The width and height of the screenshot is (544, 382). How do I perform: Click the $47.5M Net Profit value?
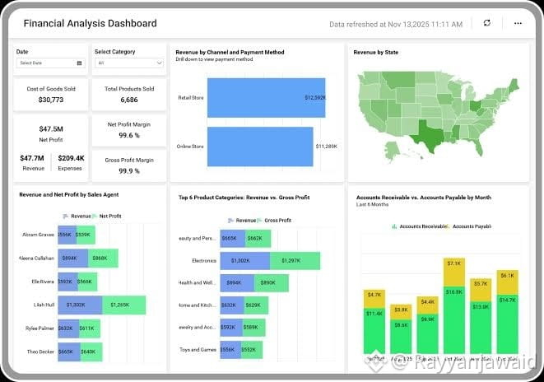pos(51,129)
